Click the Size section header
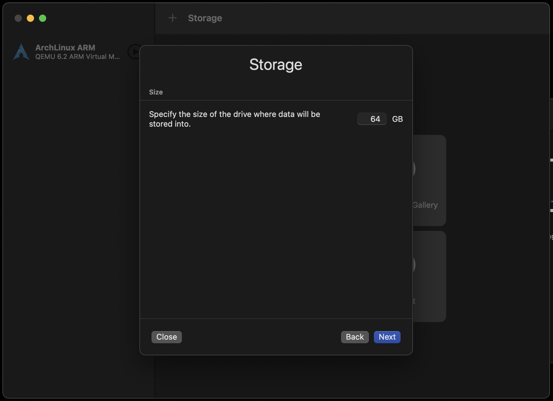553x401 pixels. pyautogui.click(x=156, y=92)
